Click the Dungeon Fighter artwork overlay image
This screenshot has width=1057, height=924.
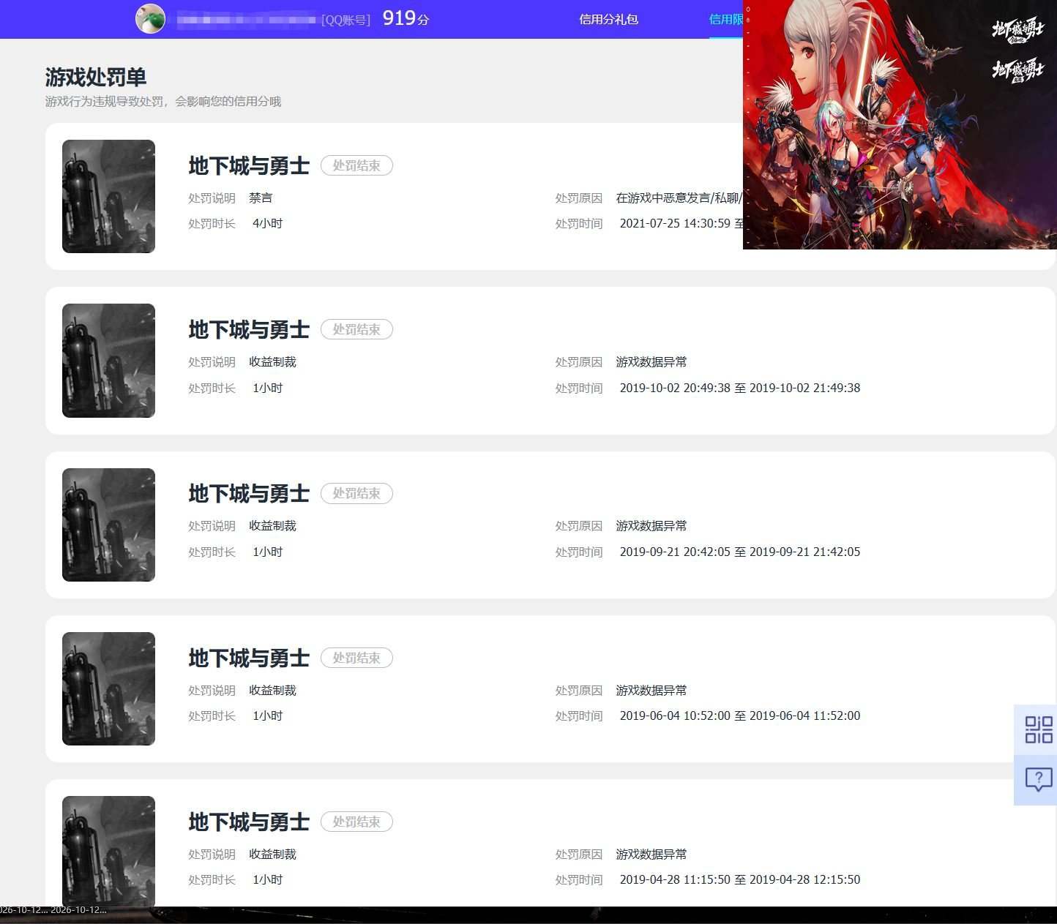point(900,124)
